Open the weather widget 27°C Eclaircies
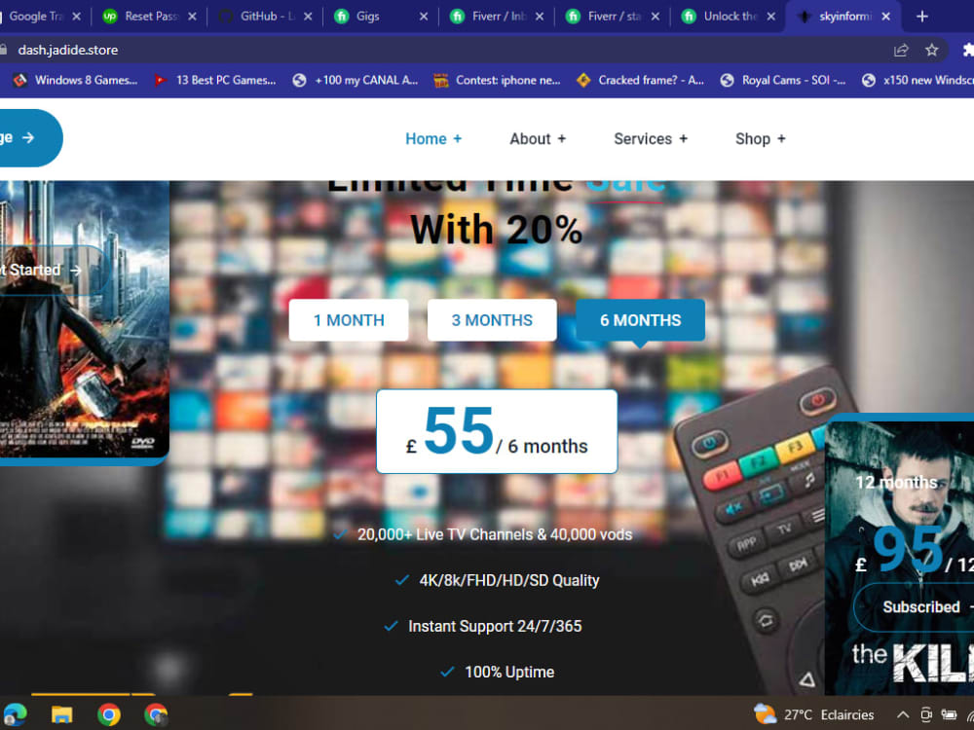Viewport: 974px width, 730px height. (813, 715)
